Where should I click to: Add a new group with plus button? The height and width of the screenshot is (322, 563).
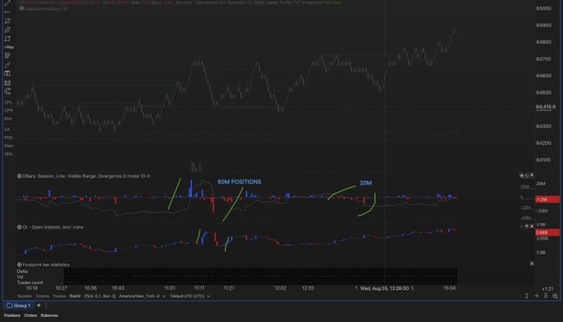coord(39,305)
